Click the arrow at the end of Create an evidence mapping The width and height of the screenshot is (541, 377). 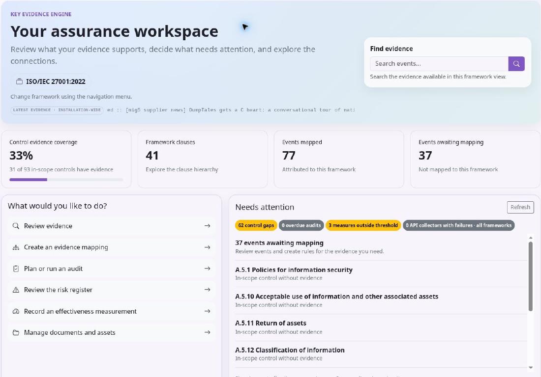[x=208, y=247]
